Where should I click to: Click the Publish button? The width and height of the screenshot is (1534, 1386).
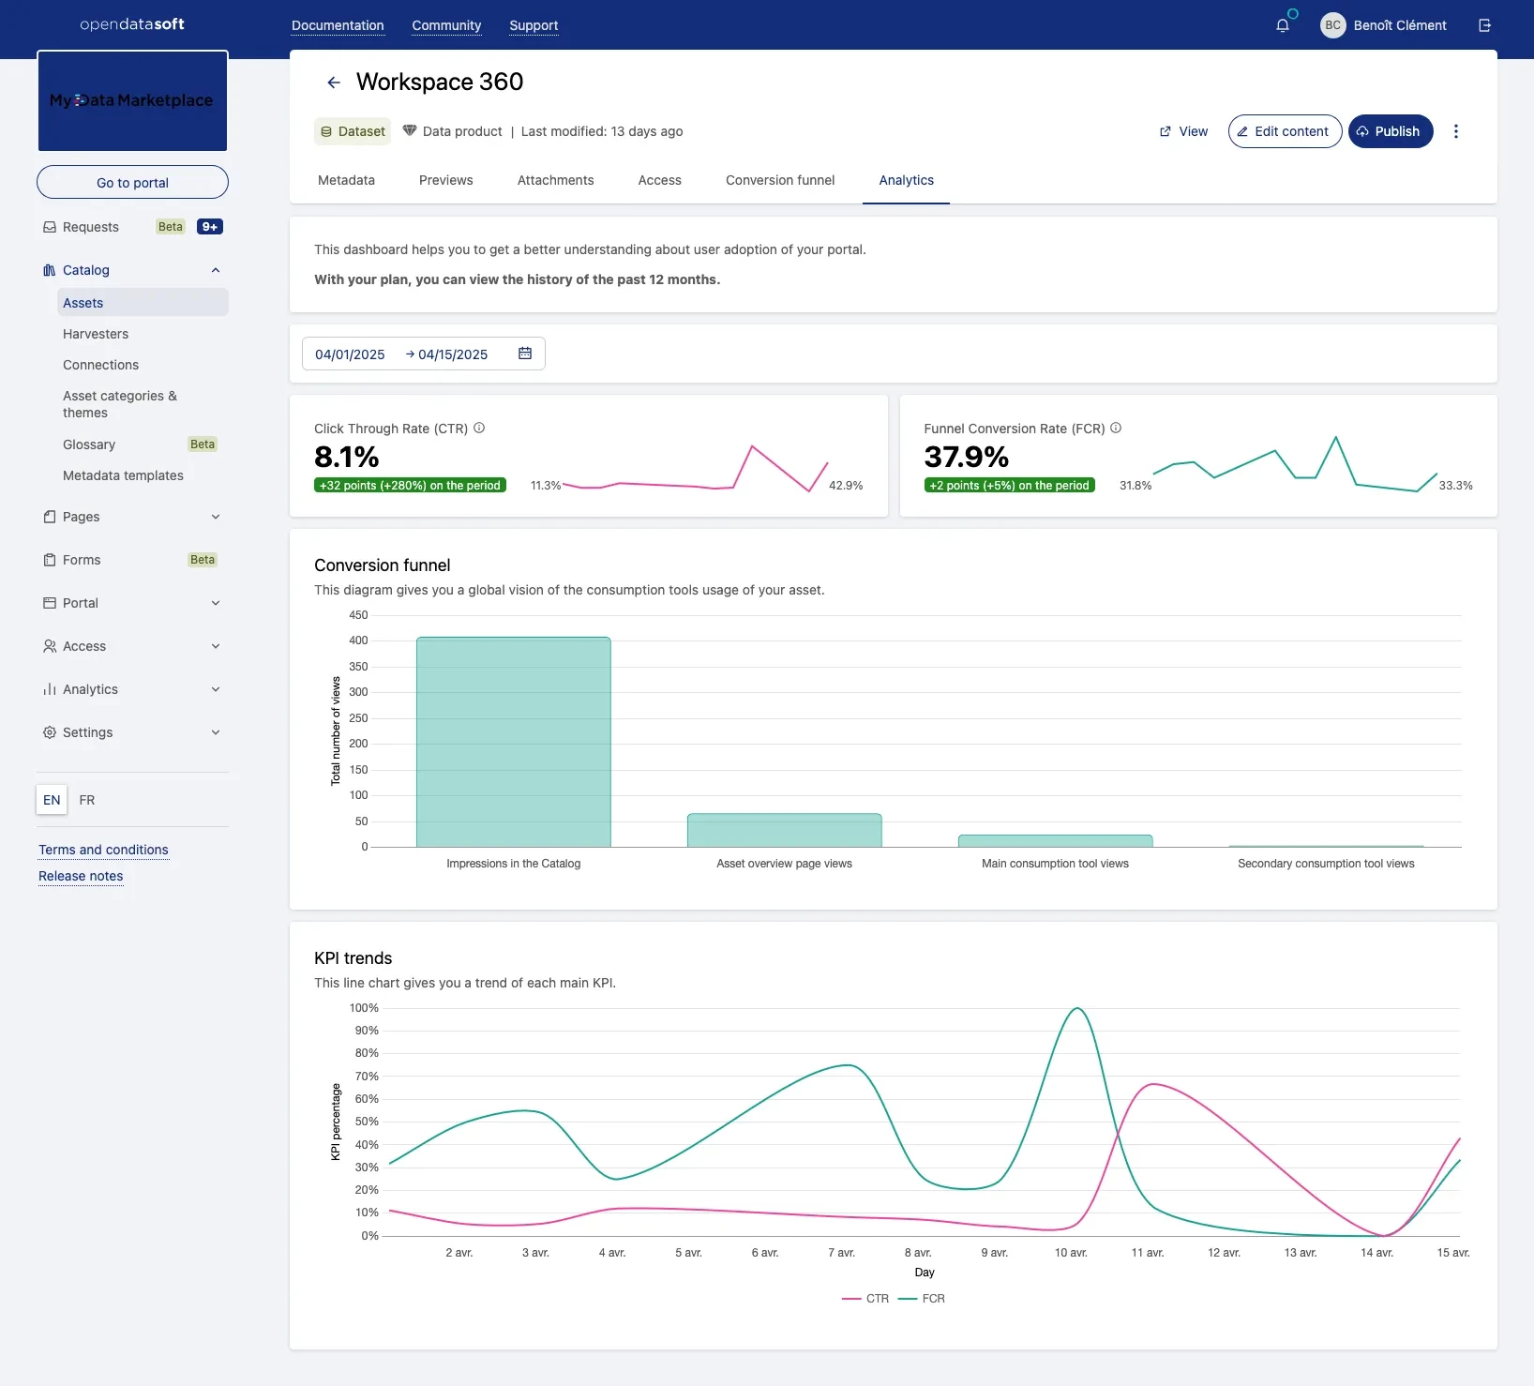point(1390,131)
